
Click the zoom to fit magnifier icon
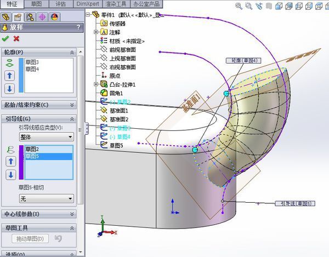tap(239, 6)
